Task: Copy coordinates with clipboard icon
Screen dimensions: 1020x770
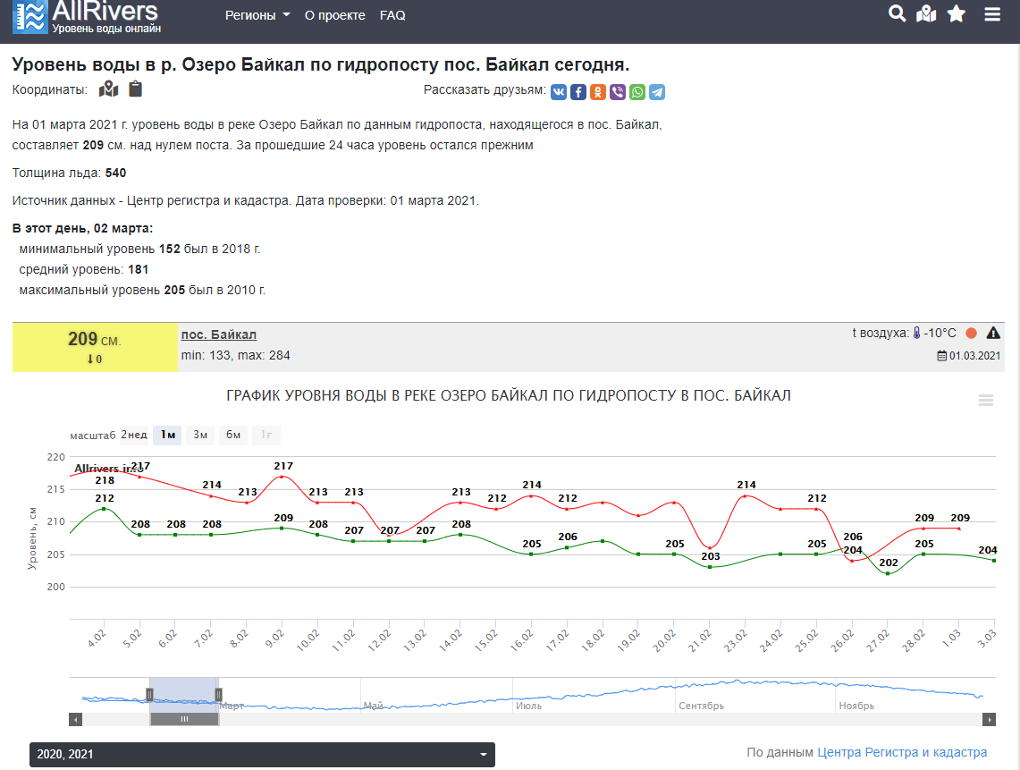Action: click(135, 89)
